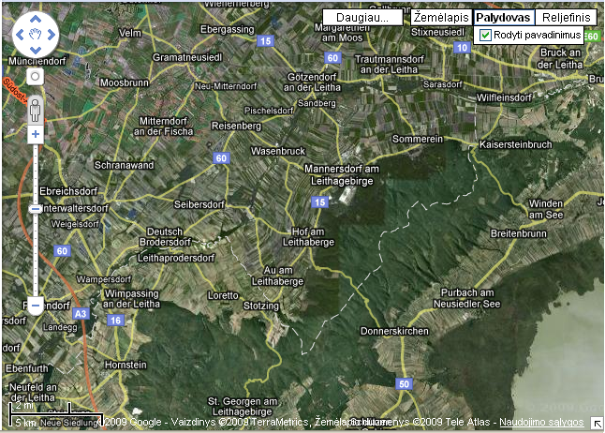Click the route 60 shield near Götzendorf
The height and width of the screenshot is (433, 605).
[332, 58]
